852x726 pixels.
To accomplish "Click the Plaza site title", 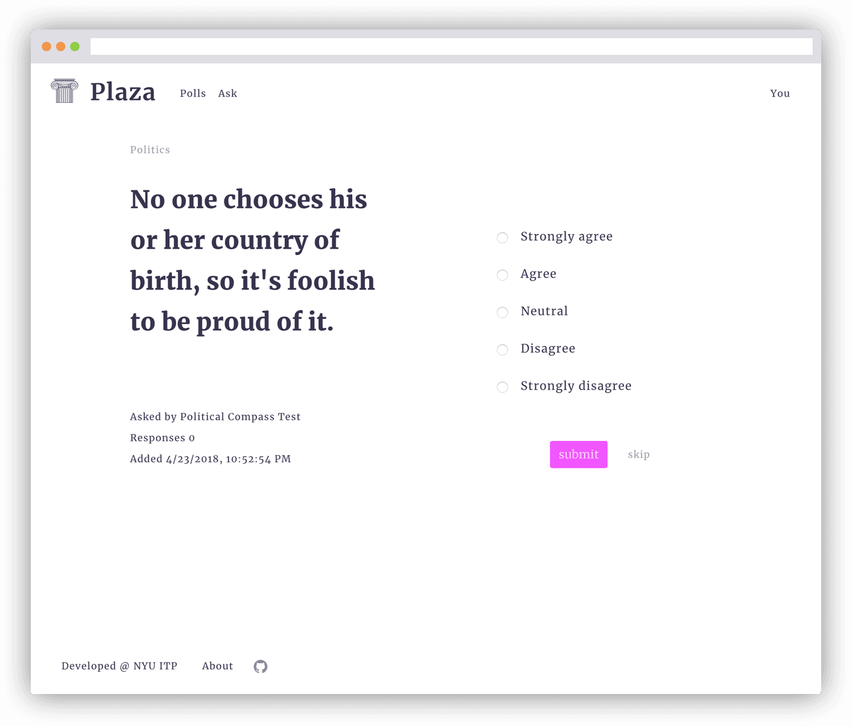I will tap(123, 92).
